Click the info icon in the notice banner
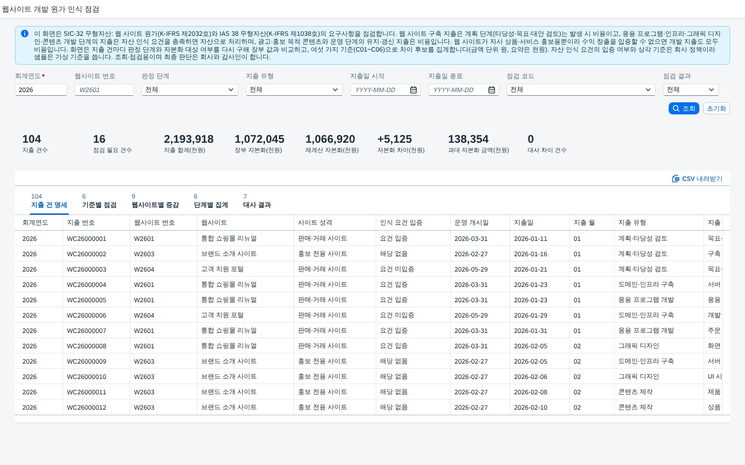This screenshot has height=465, width=745. 25,33
